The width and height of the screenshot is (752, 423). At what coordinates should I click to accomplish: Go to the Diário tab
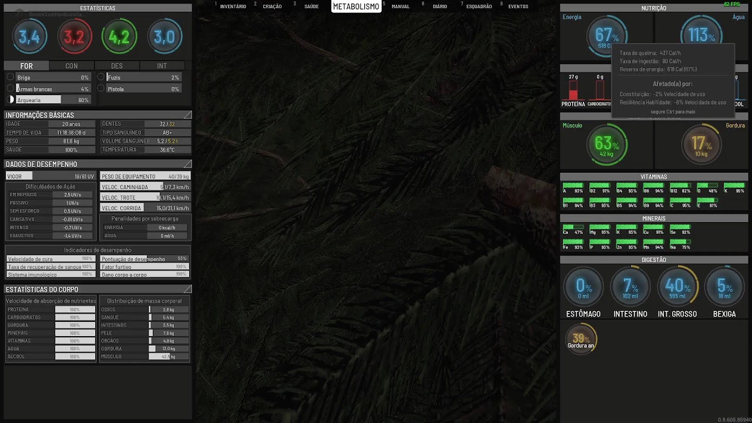coord(439,6)
